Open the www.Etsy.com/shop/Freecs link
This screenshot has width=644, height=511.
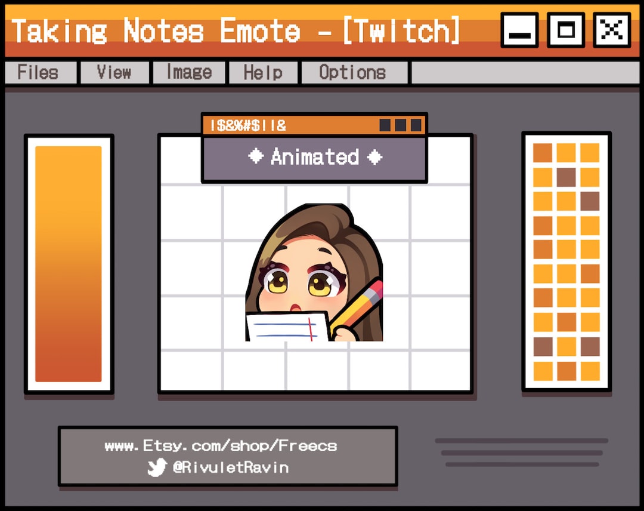pyautogui.click(x=221, y=446)
